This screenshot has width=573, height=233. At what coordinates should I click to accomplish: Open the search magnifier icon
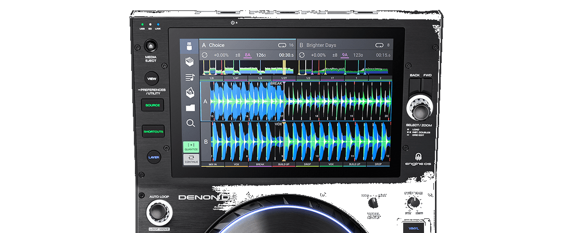click(x=190, y=123)
